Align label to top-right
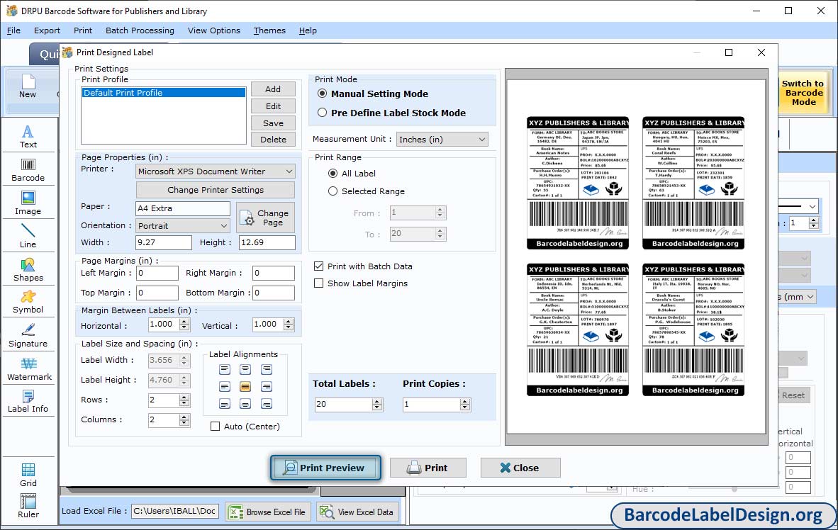Screen dimensions: 838x530 (x=266, y=369)
